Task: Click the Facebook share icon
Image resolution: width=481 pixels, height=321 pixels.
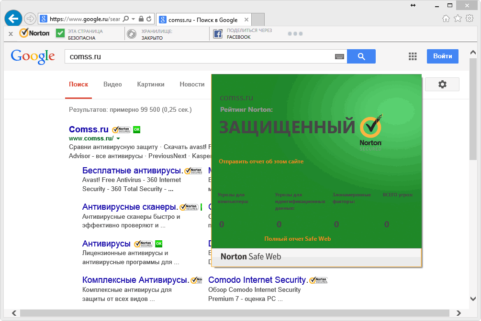Action: click(x=218, y=34)
